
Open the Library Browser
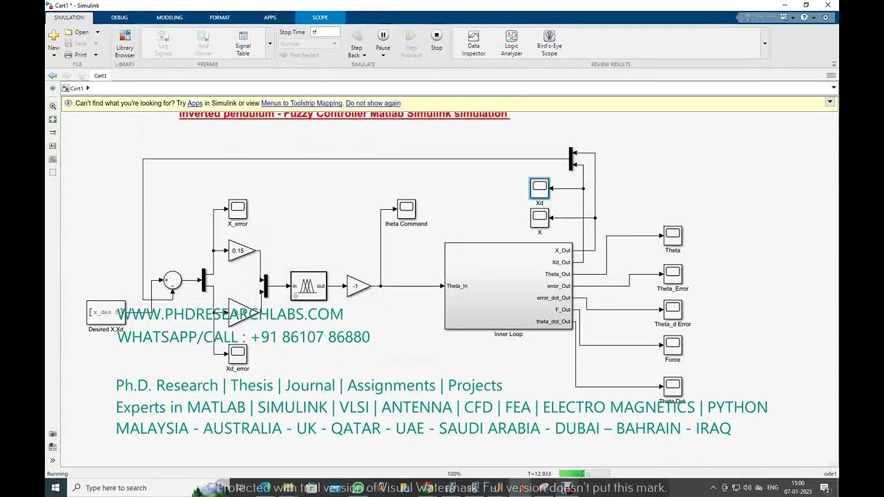(125, 43)
